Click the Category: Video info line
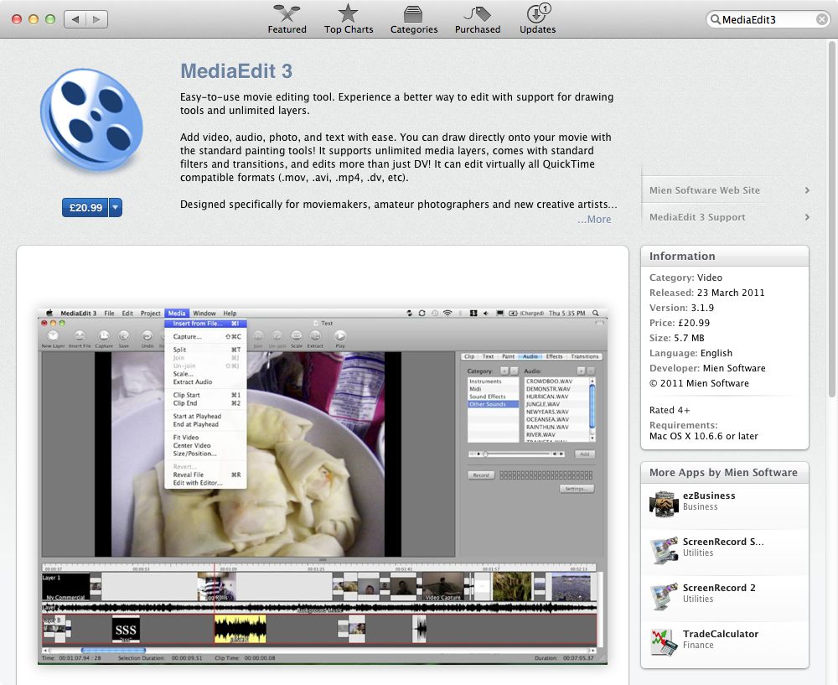 [685, 278]
